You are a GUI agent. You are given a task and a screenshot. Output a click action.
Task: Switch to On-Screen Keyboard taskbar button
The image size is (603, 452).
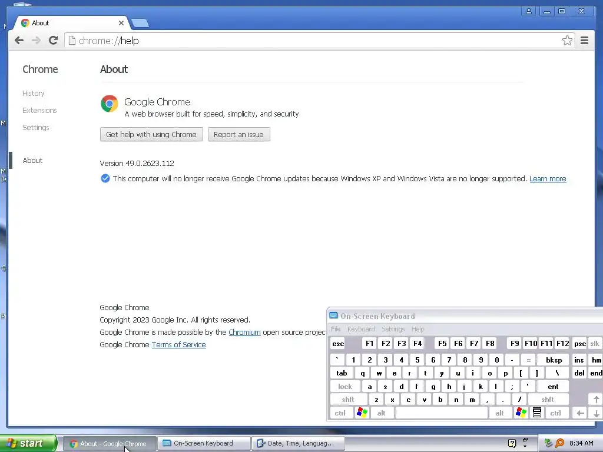(204, 444)
